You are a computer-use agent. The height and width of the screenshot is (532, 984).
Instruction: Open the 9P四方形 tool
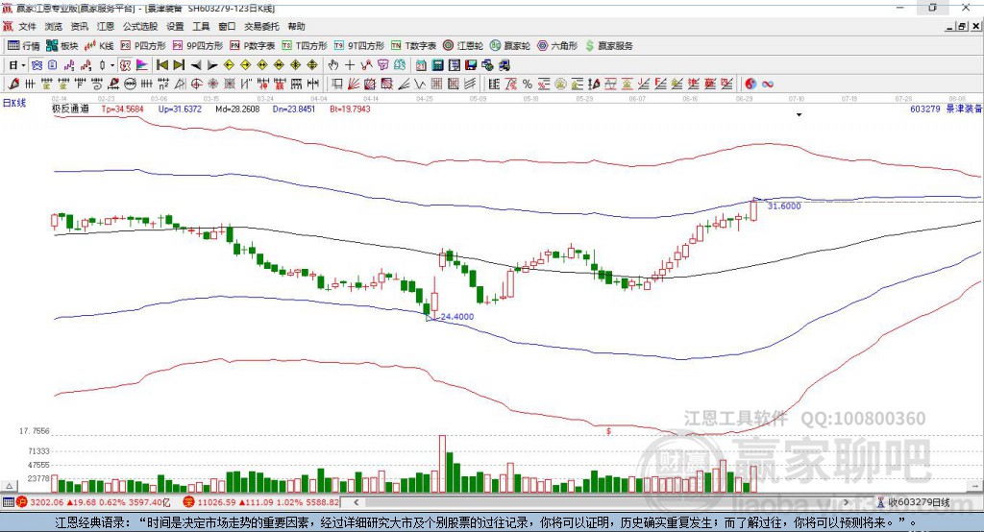(x=198, y=46)
